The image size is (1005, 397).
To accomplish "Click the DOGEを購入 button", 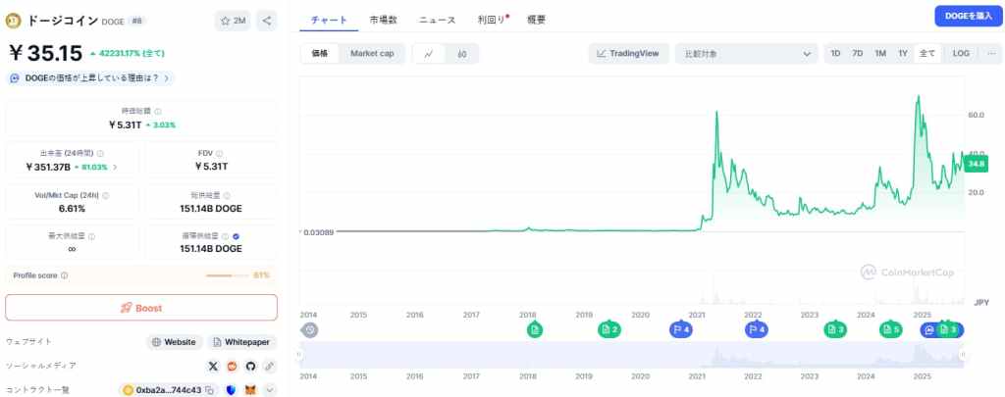I will click(x=968, y=16).
